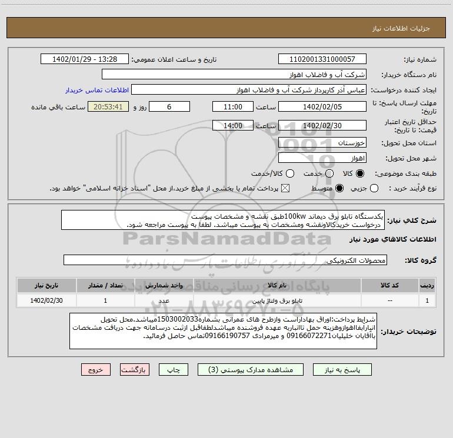Select the خدمت radio button
Screen dimensions: 453x438
[329, 173]
